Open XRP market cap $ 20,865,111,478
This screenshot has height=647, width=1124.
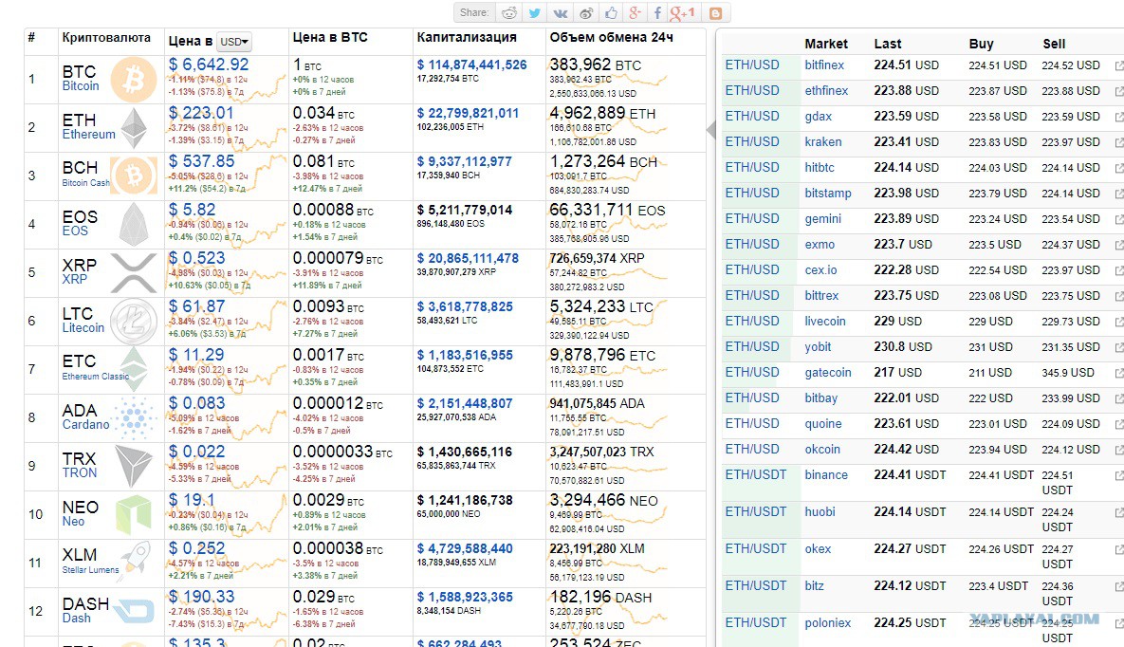(x=468, y=258)
